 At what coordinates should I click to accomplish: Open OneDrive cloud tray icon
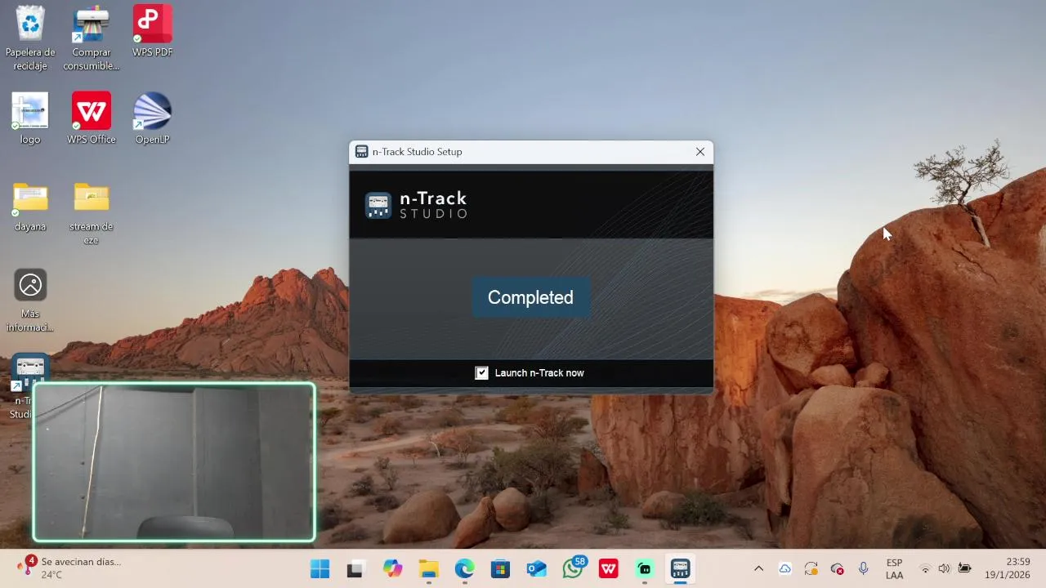pos(784,568)
